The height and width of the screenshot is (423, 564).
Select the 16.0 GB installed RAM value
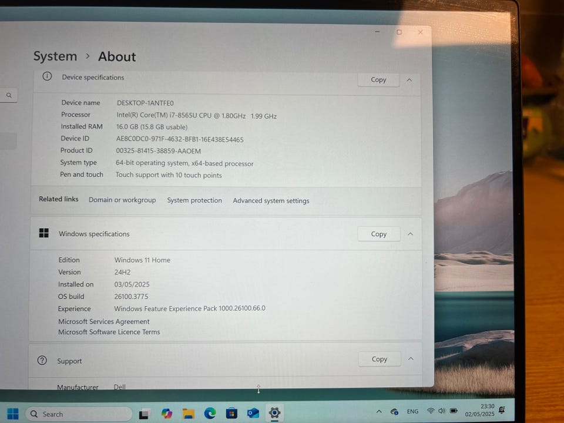tap(152, 127)
